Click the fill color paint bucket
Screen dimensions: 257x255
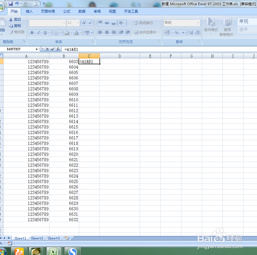[x=67, y=33]
